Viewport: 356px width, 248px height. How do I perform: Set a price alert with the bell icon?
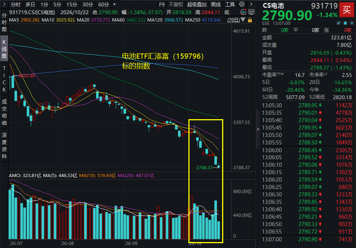click(345, 23)
